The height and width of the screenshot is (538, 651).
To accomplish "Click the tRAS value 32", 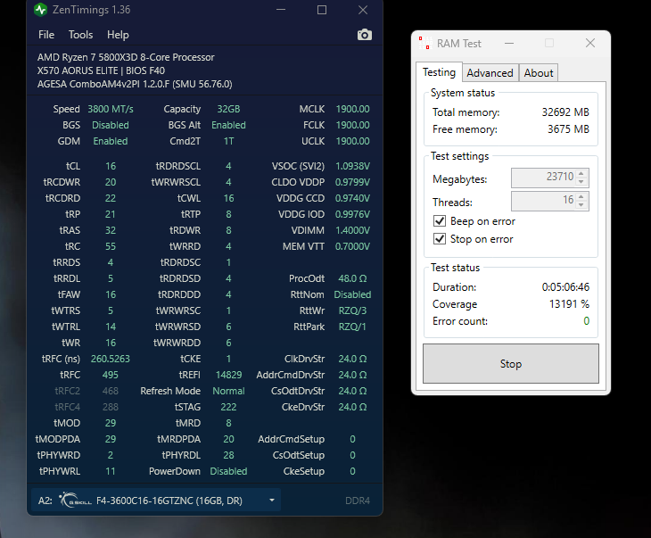I will [111, 230].
